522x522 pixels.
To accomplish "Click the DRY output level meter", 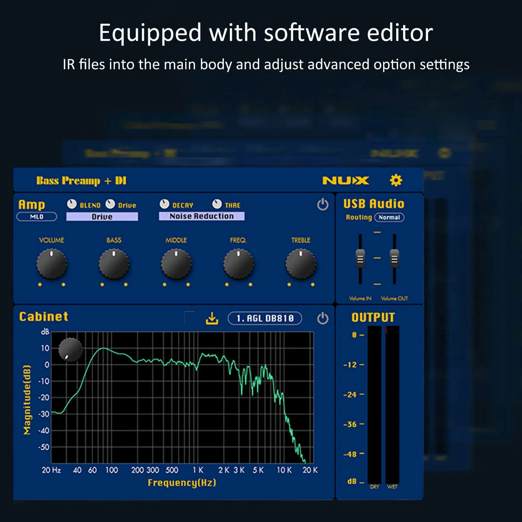I will tap(374, 405).
